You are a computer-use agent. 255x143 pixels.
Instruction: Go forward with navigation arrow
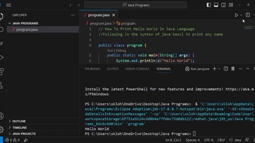click(x=78, y=5)
